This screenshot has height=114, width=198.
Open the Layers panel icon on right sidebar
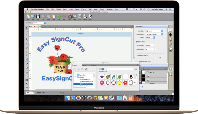point(170,69)
